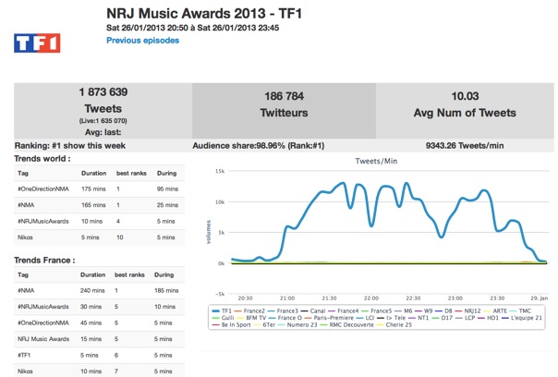
Task: Toggle France2 series in the legend
Action: [255, 311]
